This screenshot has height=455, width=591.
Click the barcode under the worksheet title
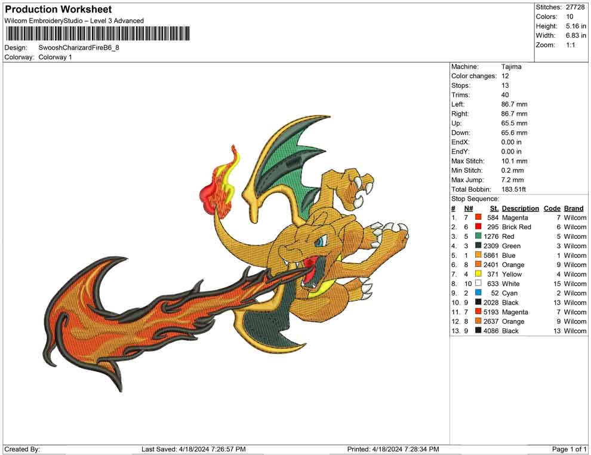(97, 34)
